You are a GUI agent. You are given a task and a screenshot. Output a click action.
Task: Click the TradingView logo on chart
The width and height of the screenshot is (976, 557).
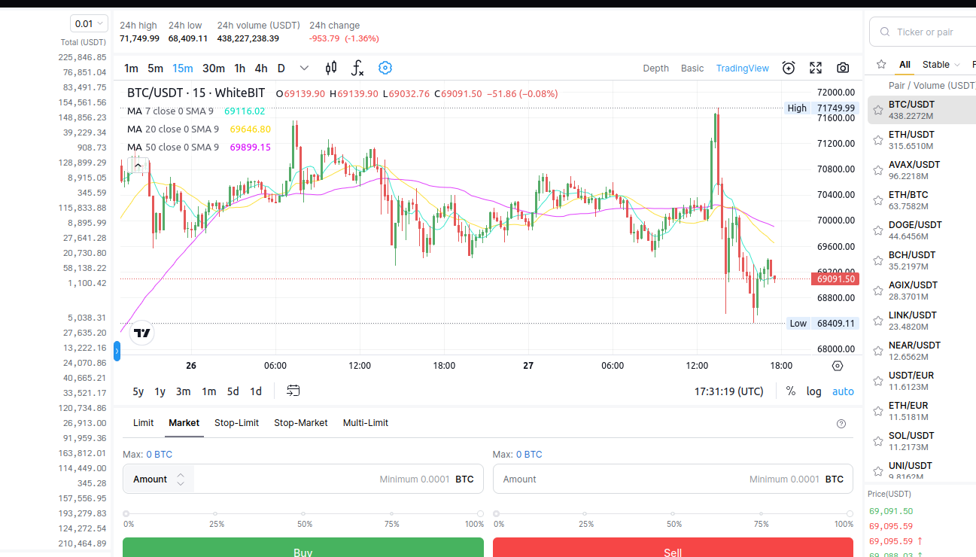tap(141, 333)
